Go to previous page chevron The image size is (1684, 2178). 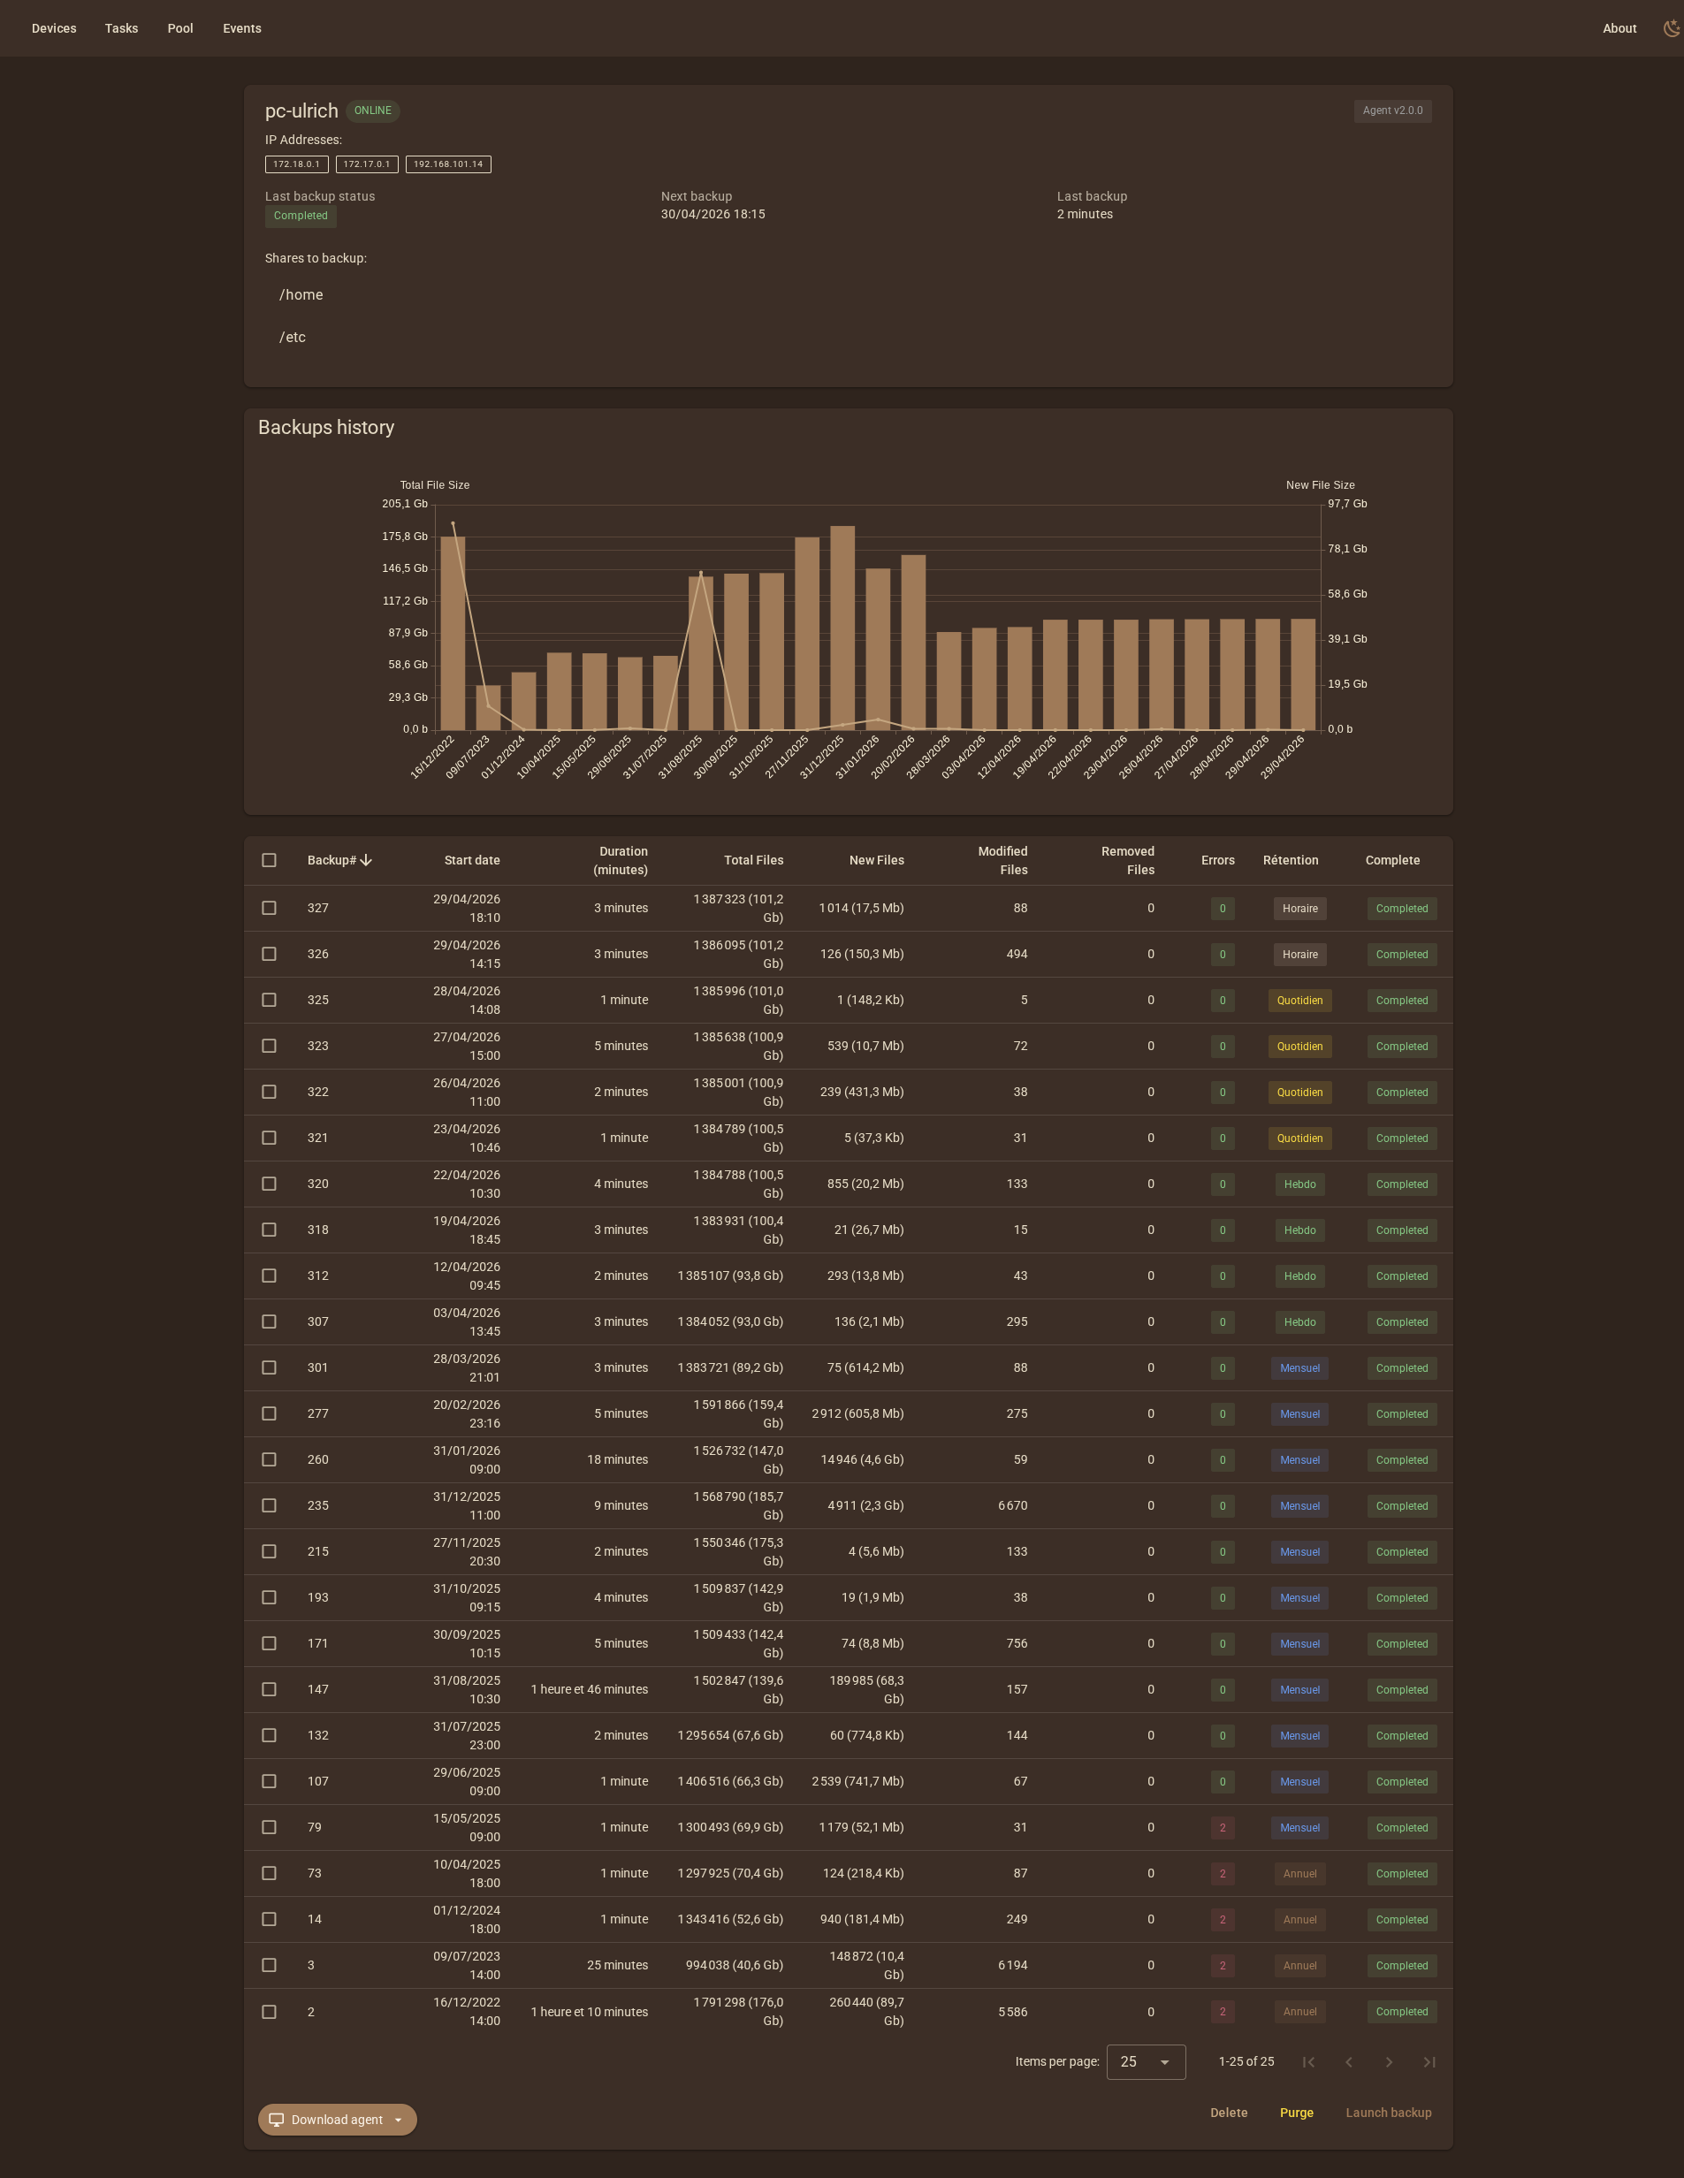tap(1348, 2061)
